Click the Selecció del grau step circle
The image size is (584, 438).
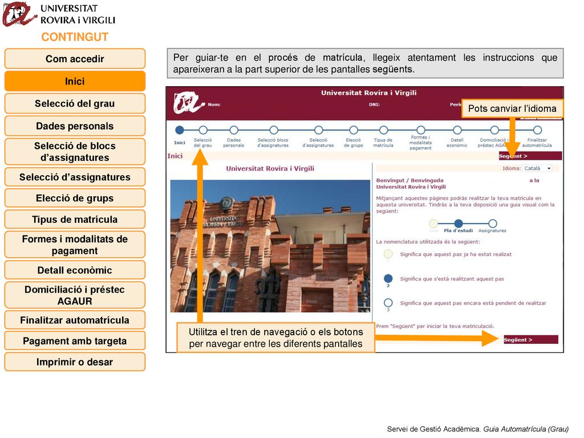[x=203, y=130]
